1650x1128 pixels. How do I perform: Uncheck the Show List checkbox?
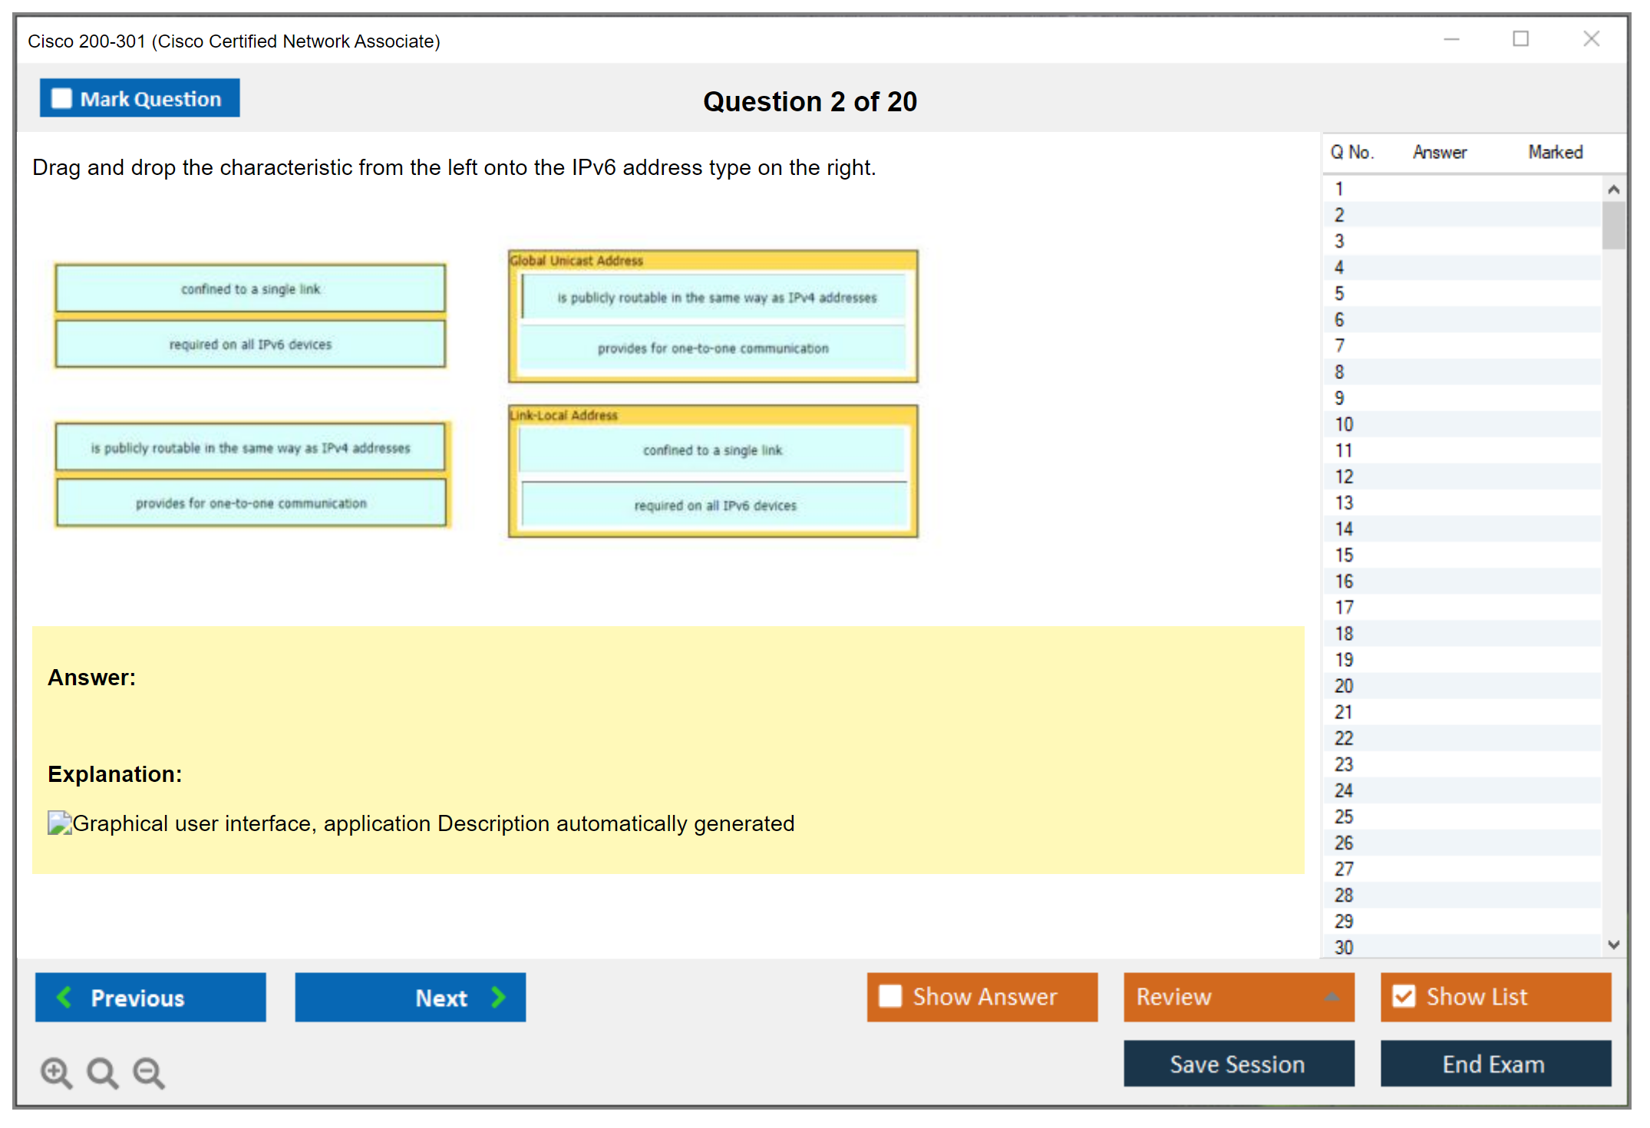point(1404,996)
